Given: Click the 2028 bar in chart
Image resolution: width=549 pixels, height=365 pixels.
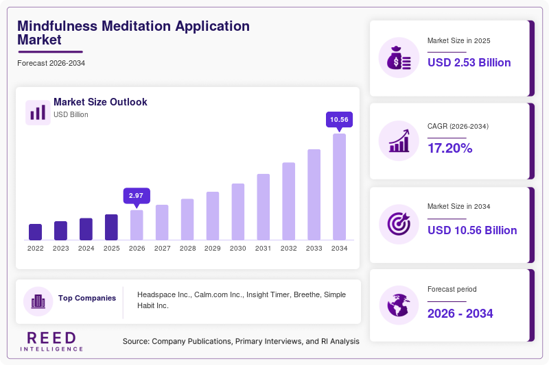Looking at the screenshot, I should pos(187,219).
